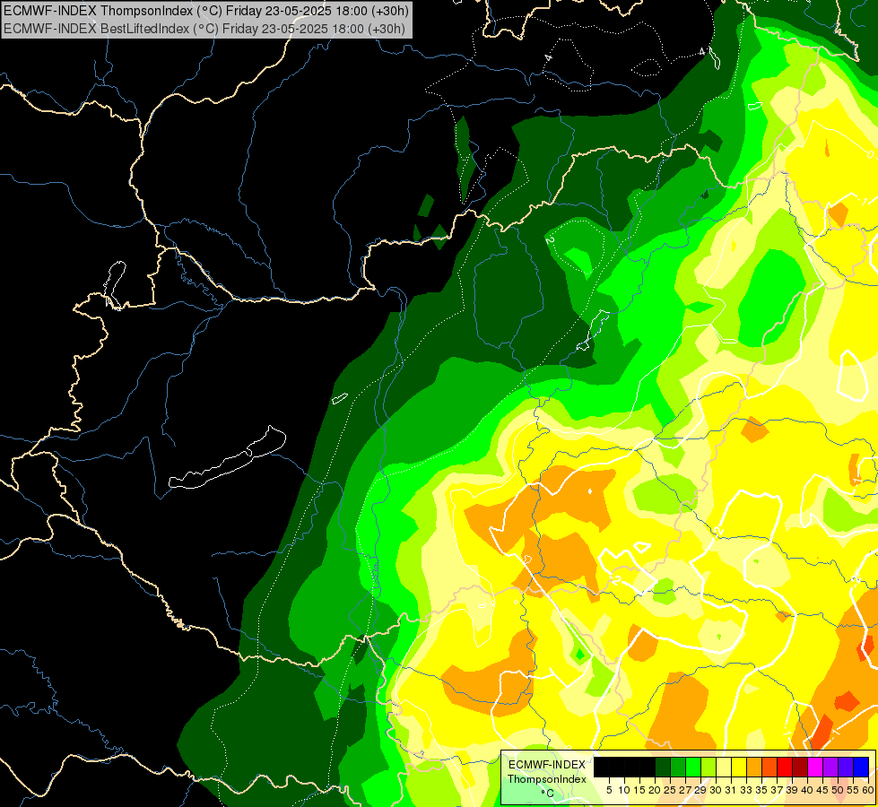Image resolution: width=878 pixels, height=807 pixels.
Task: Select the purple 45–50 legend swatch
Action: (x=830, y=767)
